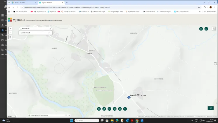The width and height of the screenshot is (218, 123).
Task: Reload the current page
Action: point(17,7)
